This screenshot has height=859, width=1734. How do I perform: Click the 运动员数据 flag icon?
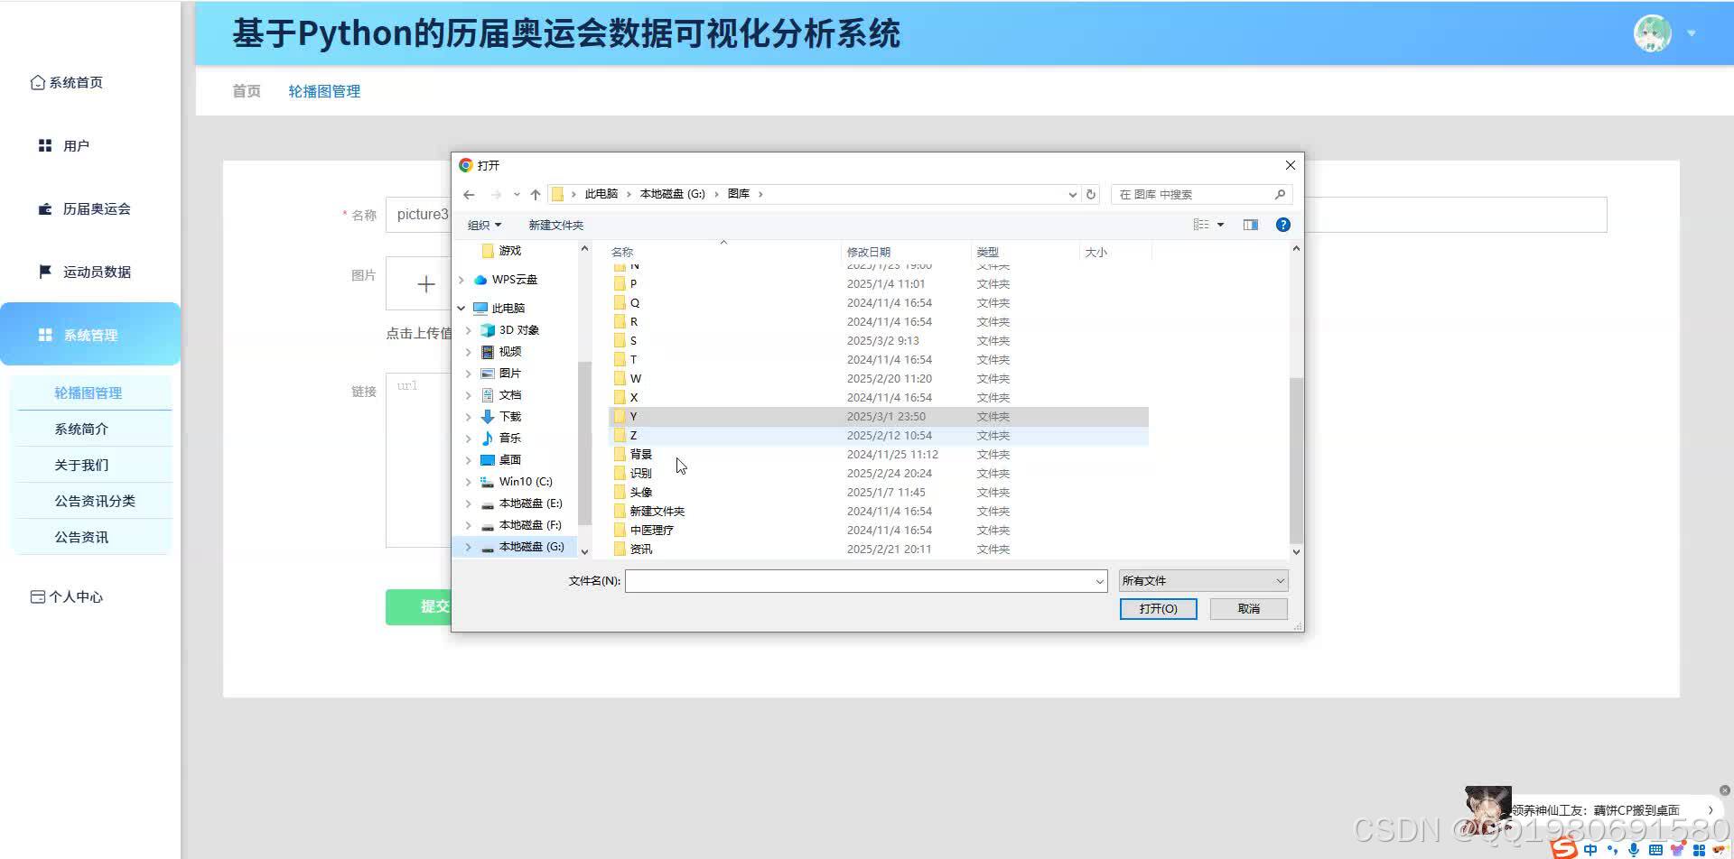click(44, 272)
